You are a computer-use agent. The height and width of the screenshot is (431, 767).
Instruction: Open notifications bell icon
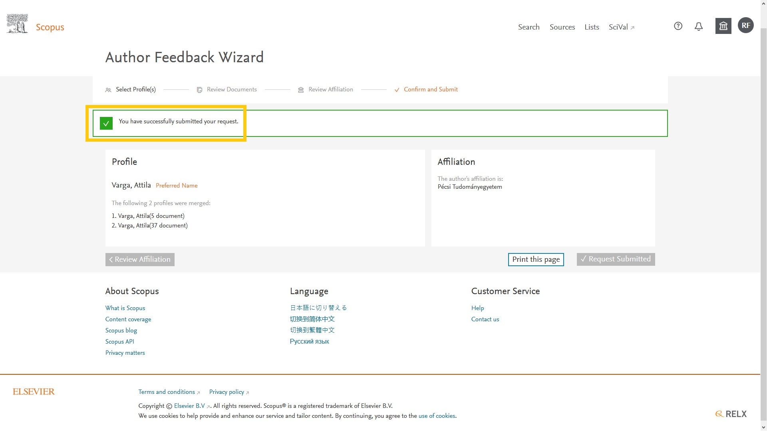698,26
